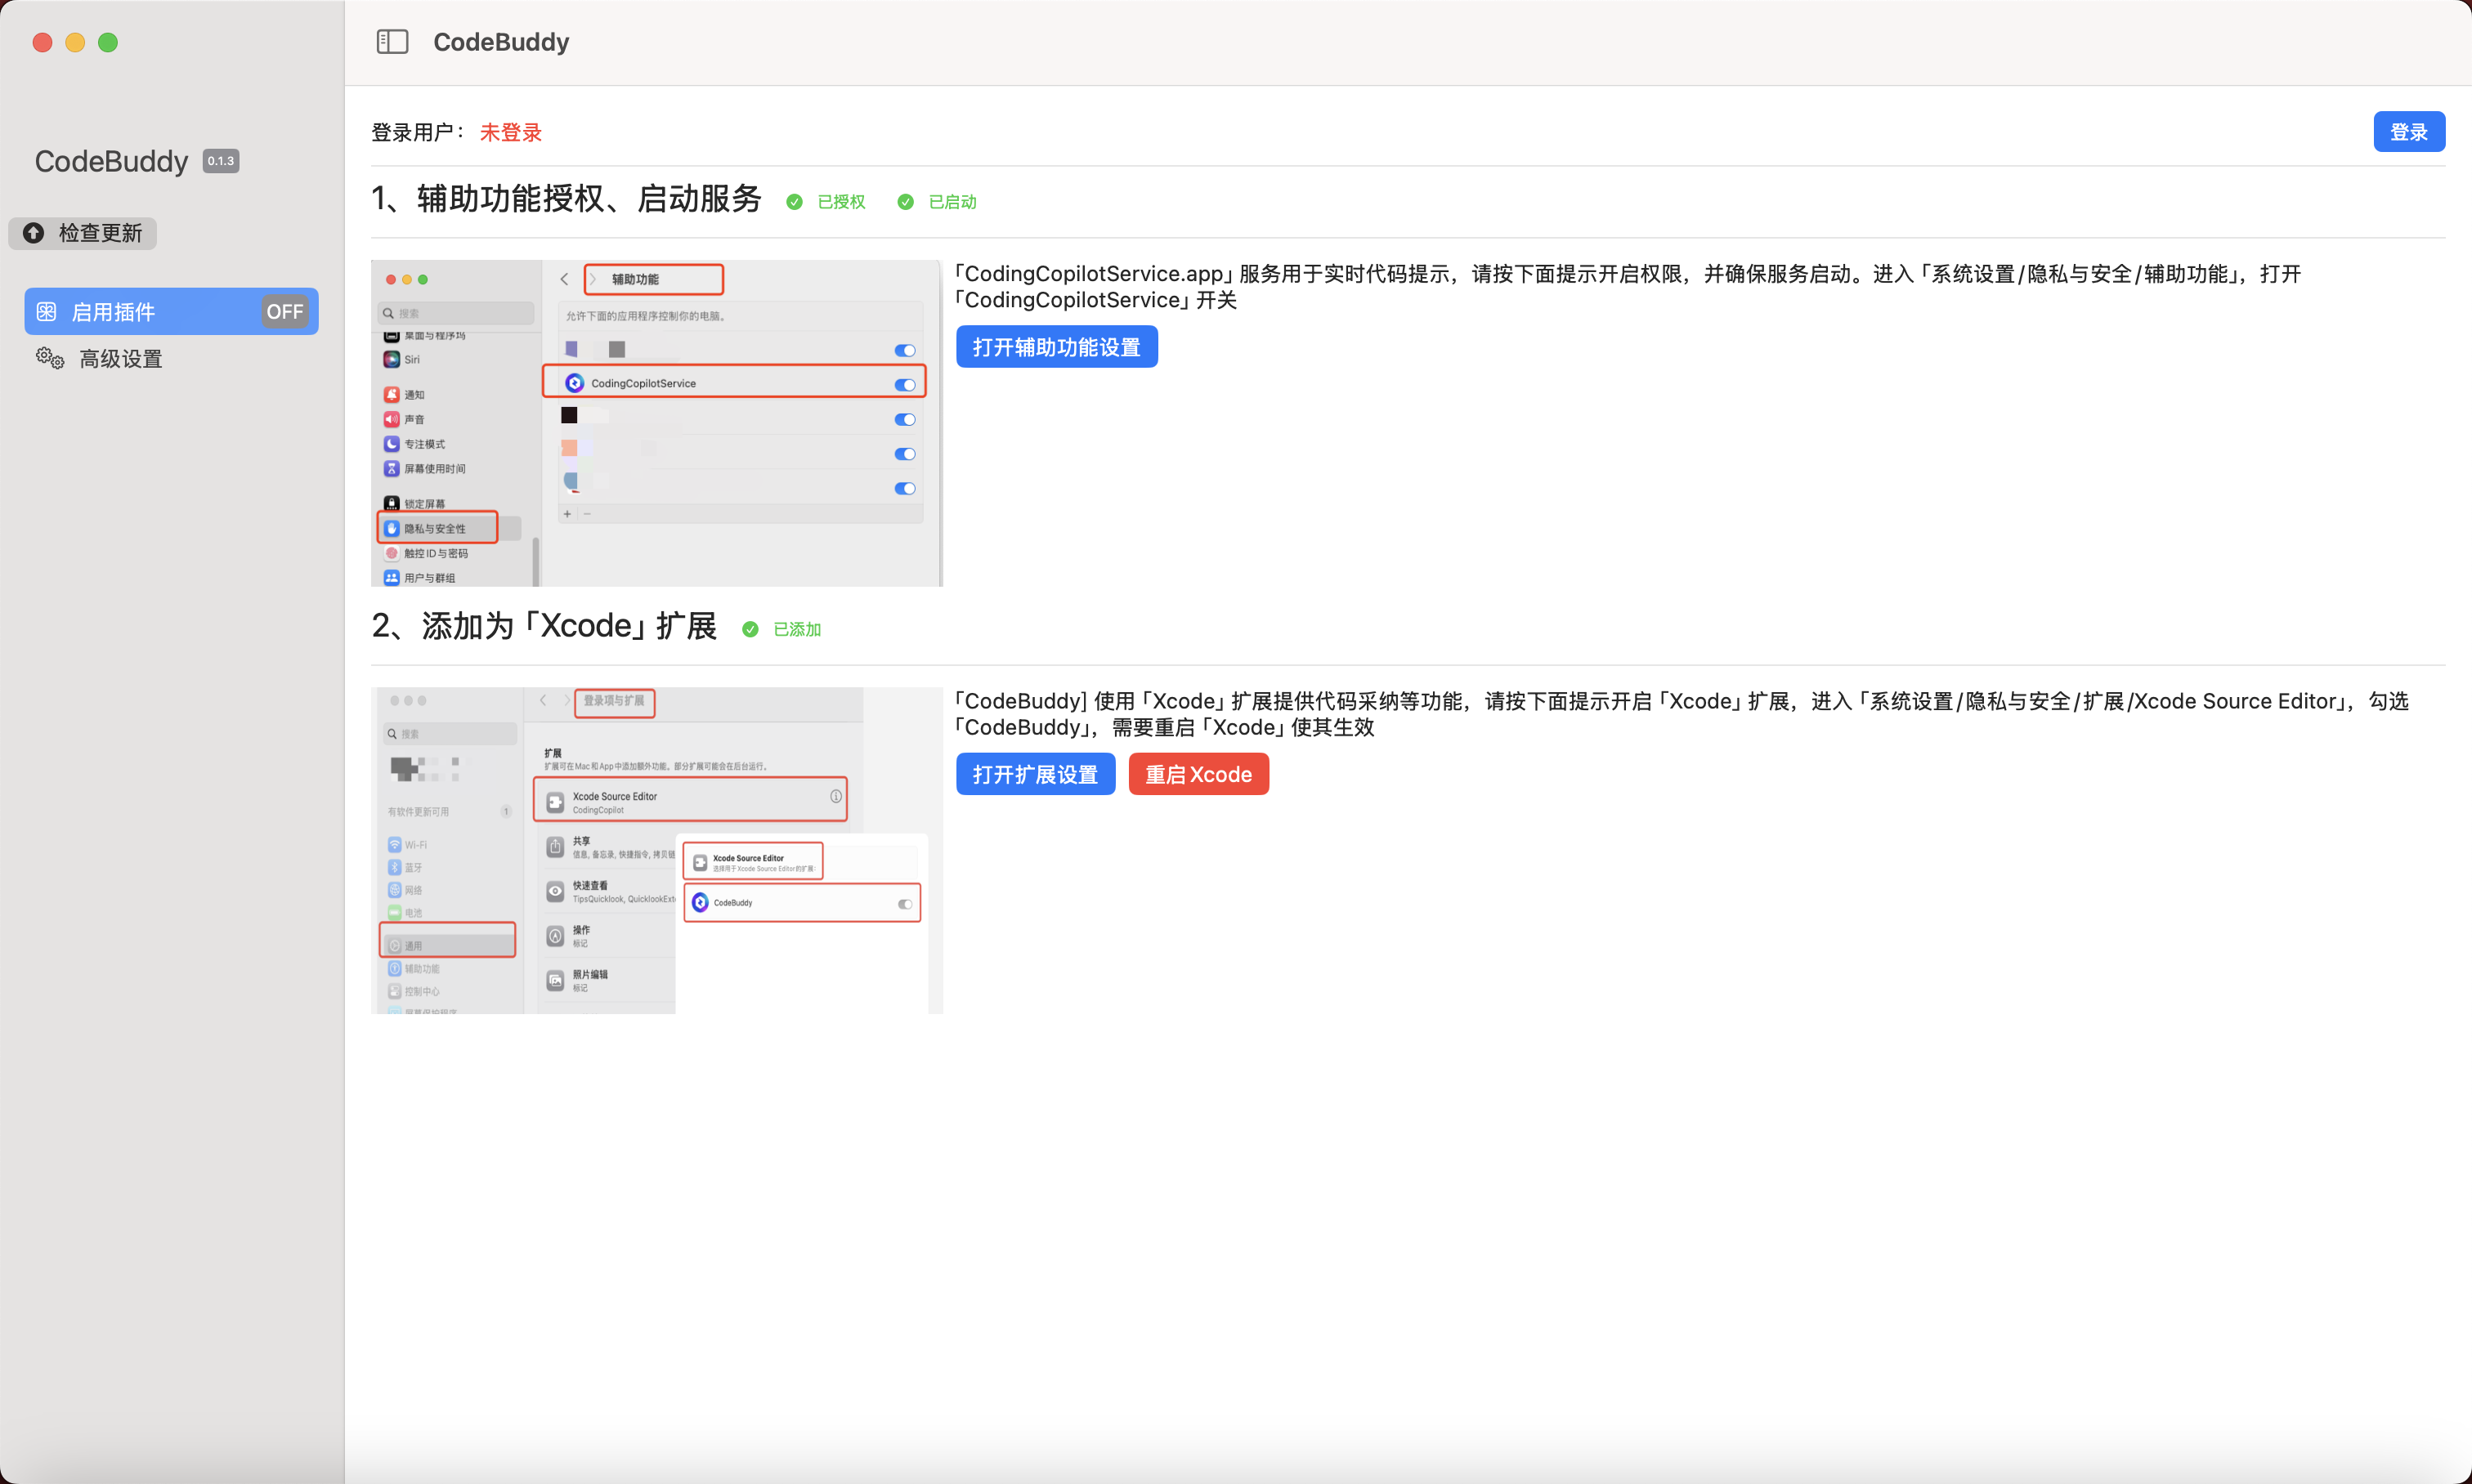
Task: Click the 已授权 green checkmark icon
Action: click(x=795, y=202)
